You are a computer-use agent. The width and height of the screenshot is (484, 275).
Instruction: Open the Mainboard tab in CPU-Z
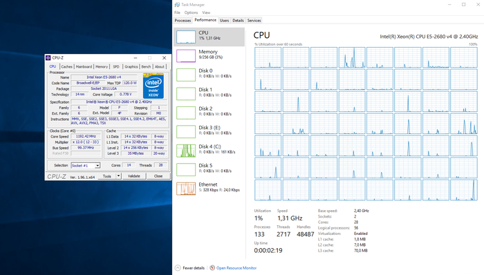tap(84, 66)
